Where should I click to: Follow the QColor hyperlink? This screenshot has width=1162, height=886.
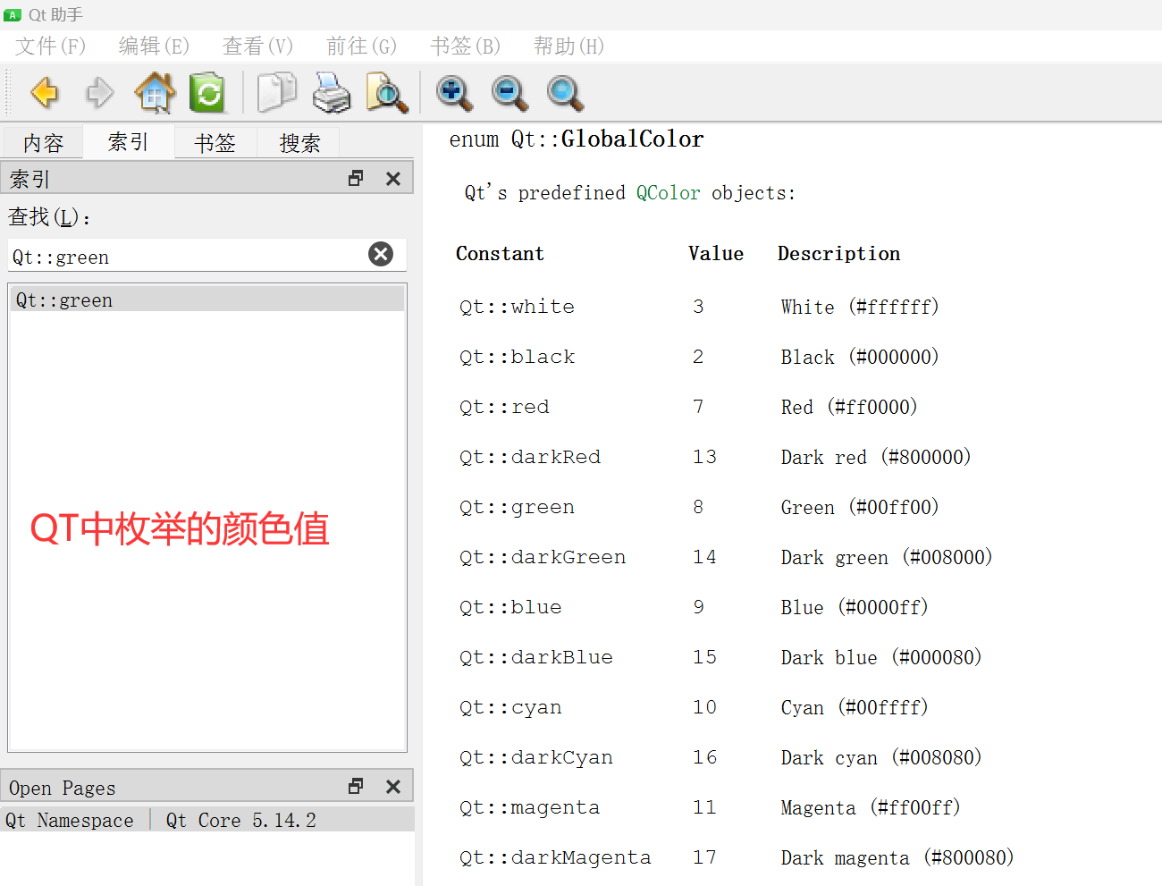[669, 193]
